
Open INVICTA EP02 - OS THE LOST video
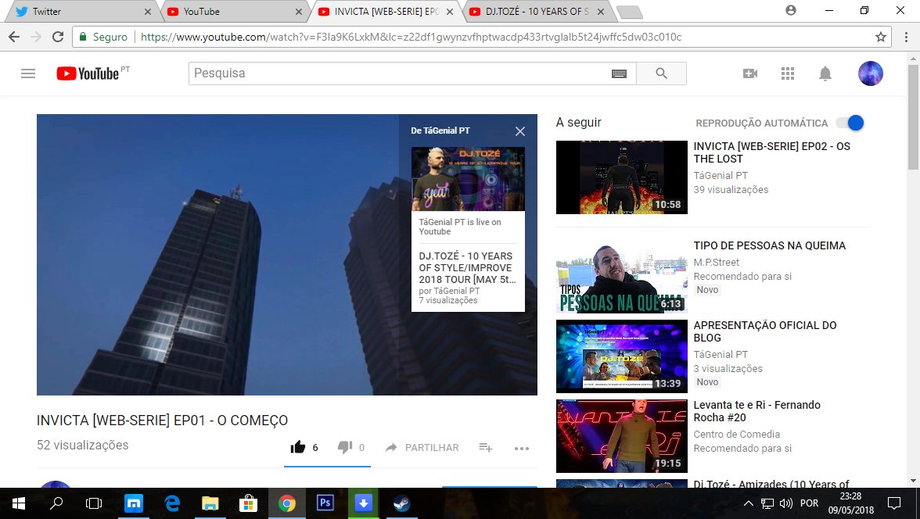771,152
